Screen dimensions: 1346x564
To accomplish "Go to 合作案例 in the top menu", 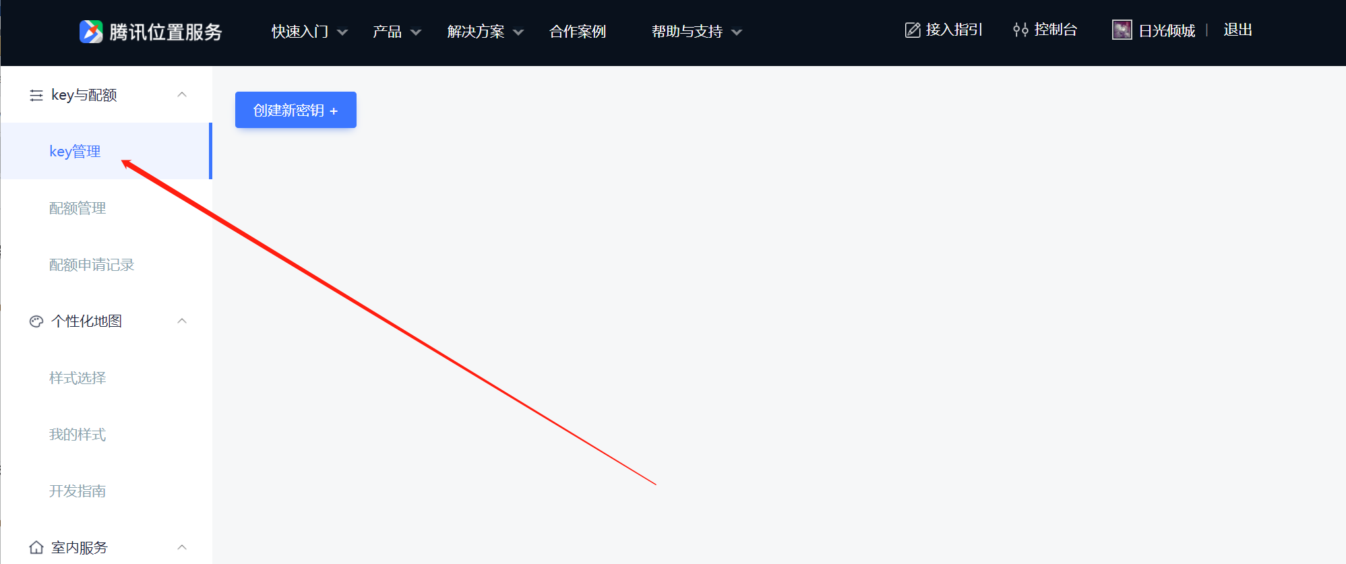I will pos(578,32).
